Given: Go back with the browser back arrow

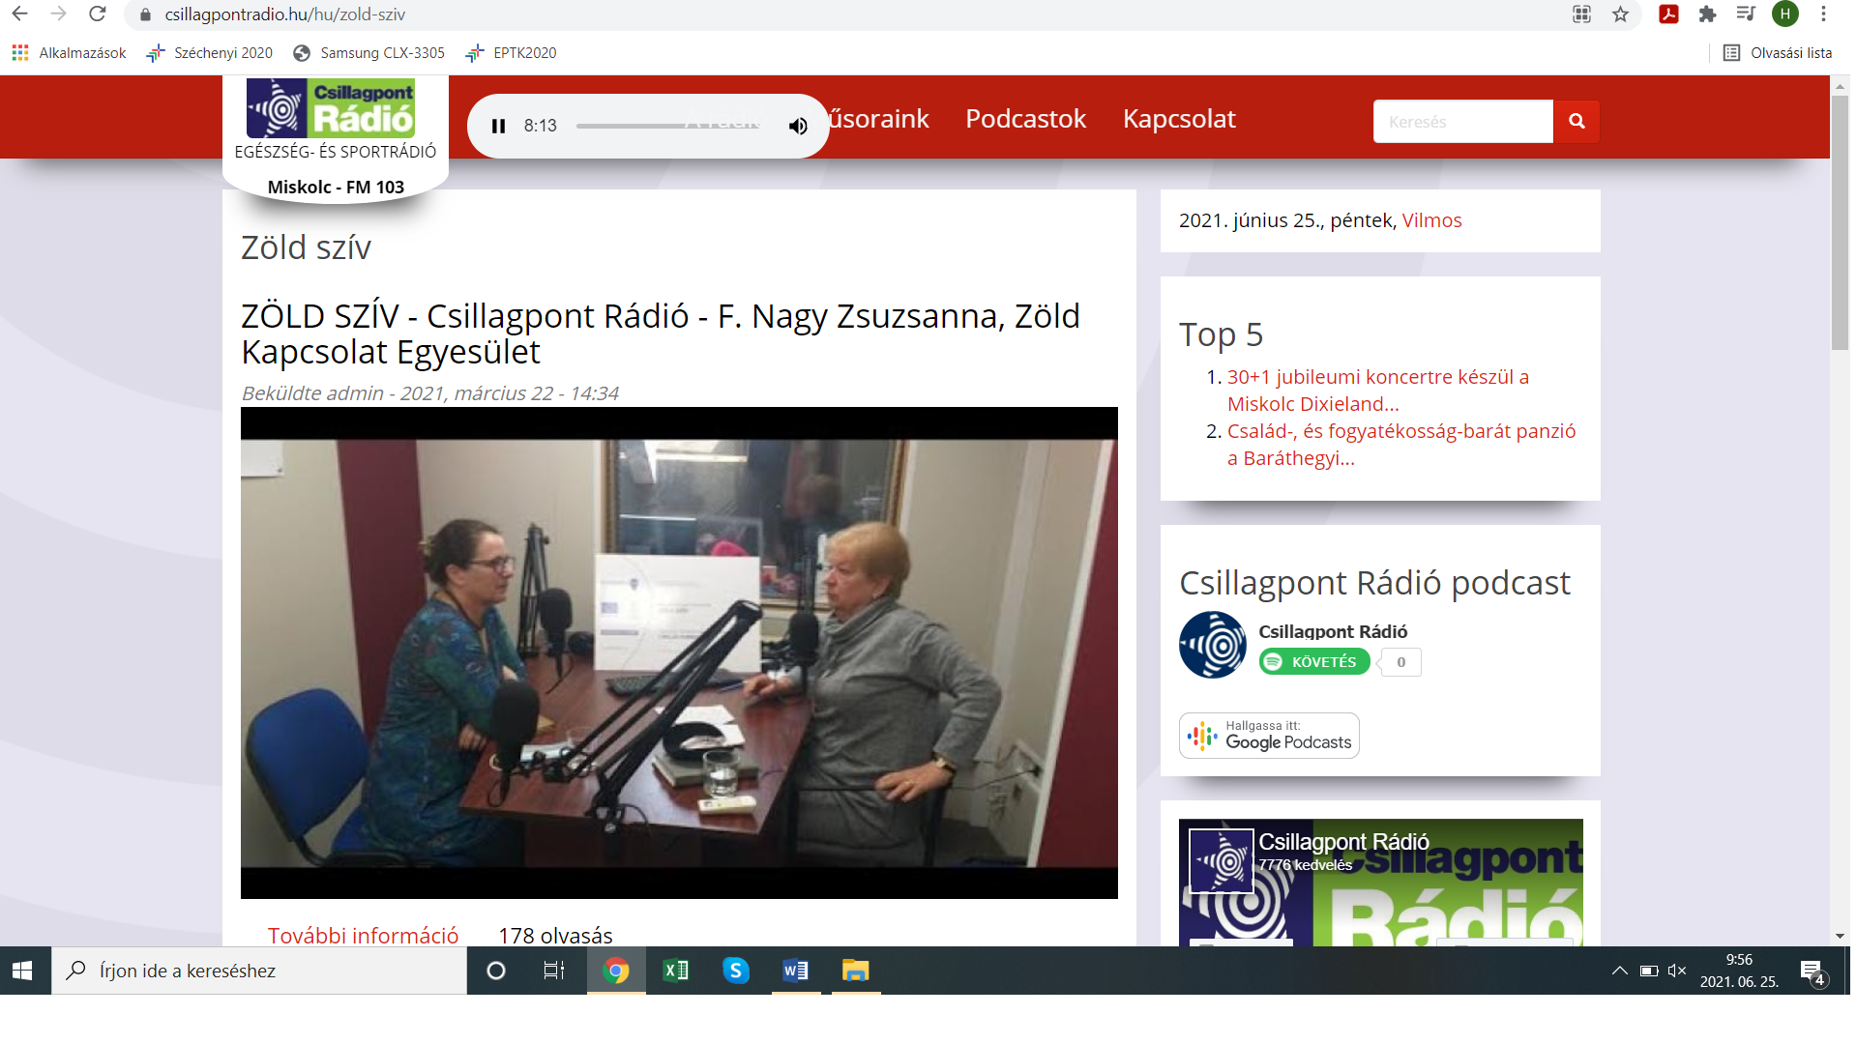Looking at the screenshot, I should (19, 14).
